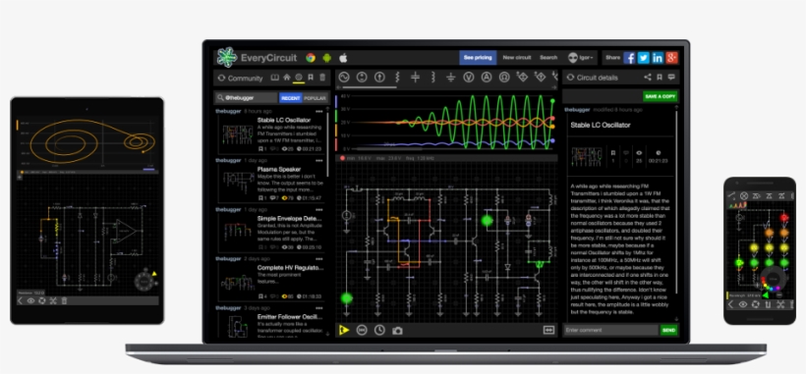This screenshot has height=374, width=806.
Task: Share on Facebook
Action: [629, 58]
